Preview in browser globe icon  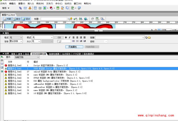[86, 19]
